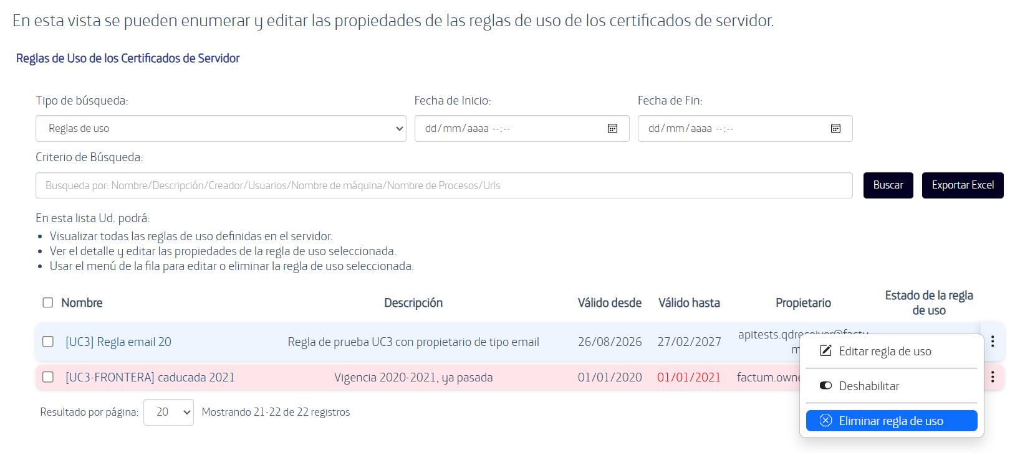The height and width of the screenshot is (453, 1020).
Task: Click the Exportar Excel button
Action: click(x=963, y=185)
